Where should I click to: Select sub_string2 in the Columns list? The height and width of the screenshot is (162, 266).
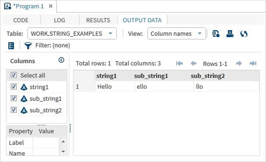tap(46, 110)
